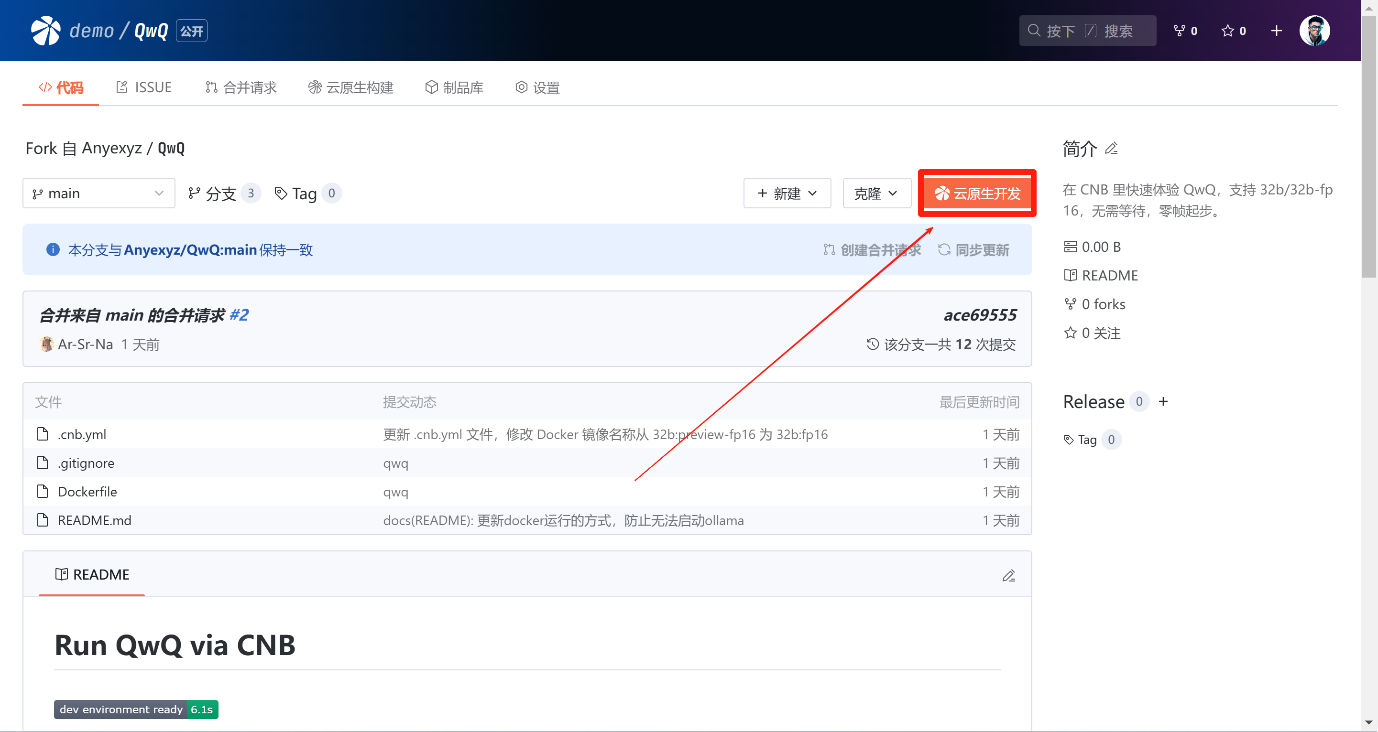Click the 同步更新 button

973,250
